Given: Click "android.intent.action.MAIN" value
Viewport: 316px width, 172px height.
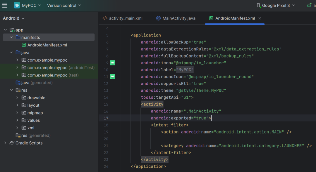Looking at the screenshot, I should click(x=249, y=132).
